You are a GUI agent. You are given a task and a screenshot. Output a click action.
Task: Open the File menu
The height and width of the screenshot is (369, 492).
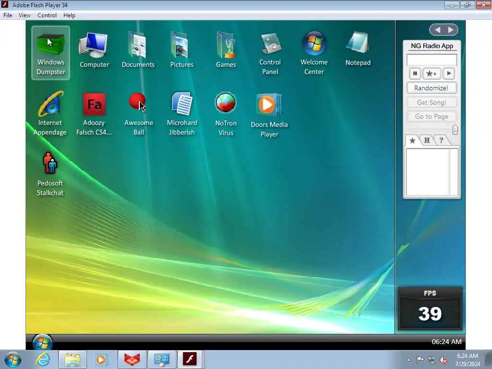click(x=8, y=15)
